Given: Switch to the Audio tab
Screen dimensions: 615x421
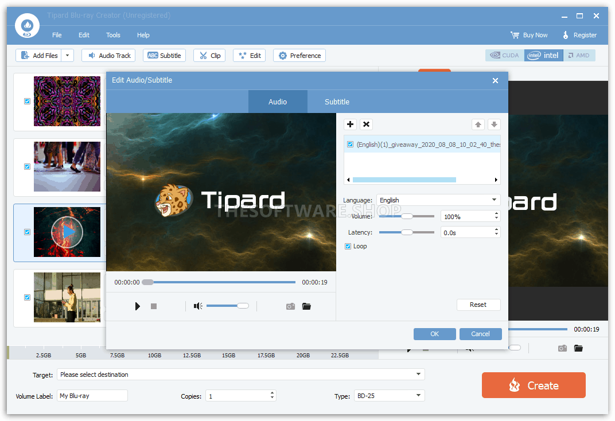Looking at the screenshot, I should coord(278,102).
